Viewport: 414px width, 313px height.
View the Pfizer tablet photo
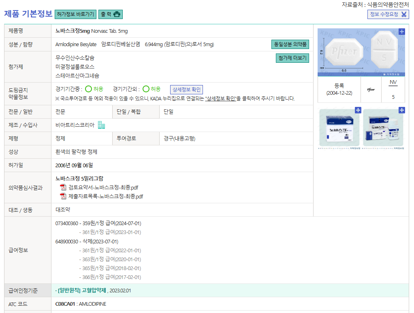tap(361, 52)
